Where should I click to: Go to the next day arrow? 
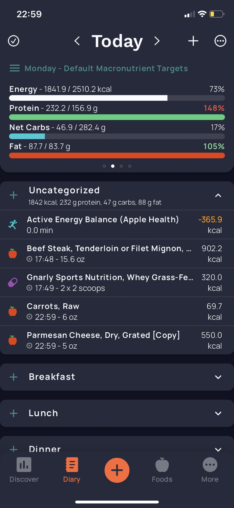click(x=157, y=41)
